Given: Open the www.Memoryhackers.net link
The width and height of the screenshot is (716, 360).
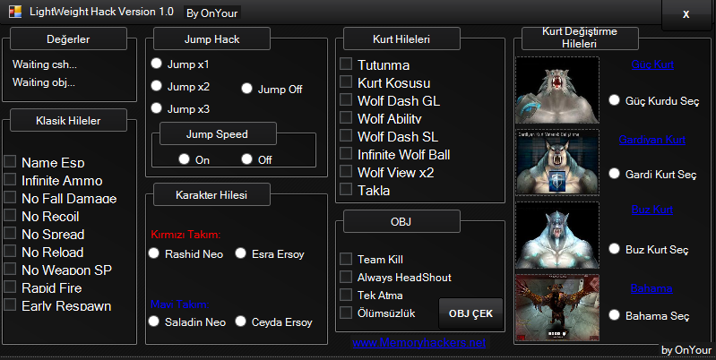Looking at the screenshot, I should 418,343.
